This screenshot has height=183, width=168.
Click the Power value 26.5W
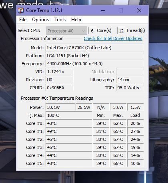pos(84,107)
